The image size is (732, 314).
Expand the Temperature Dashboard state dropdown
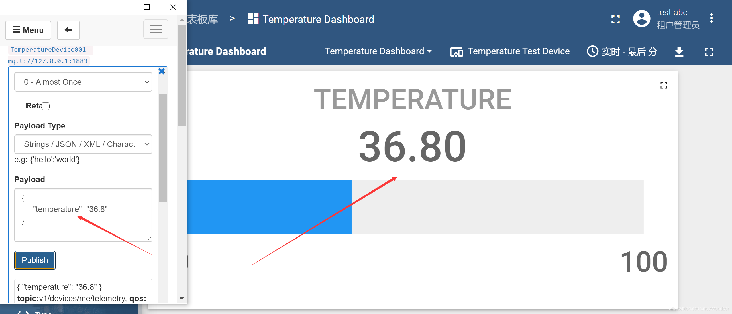pos(378,51)
